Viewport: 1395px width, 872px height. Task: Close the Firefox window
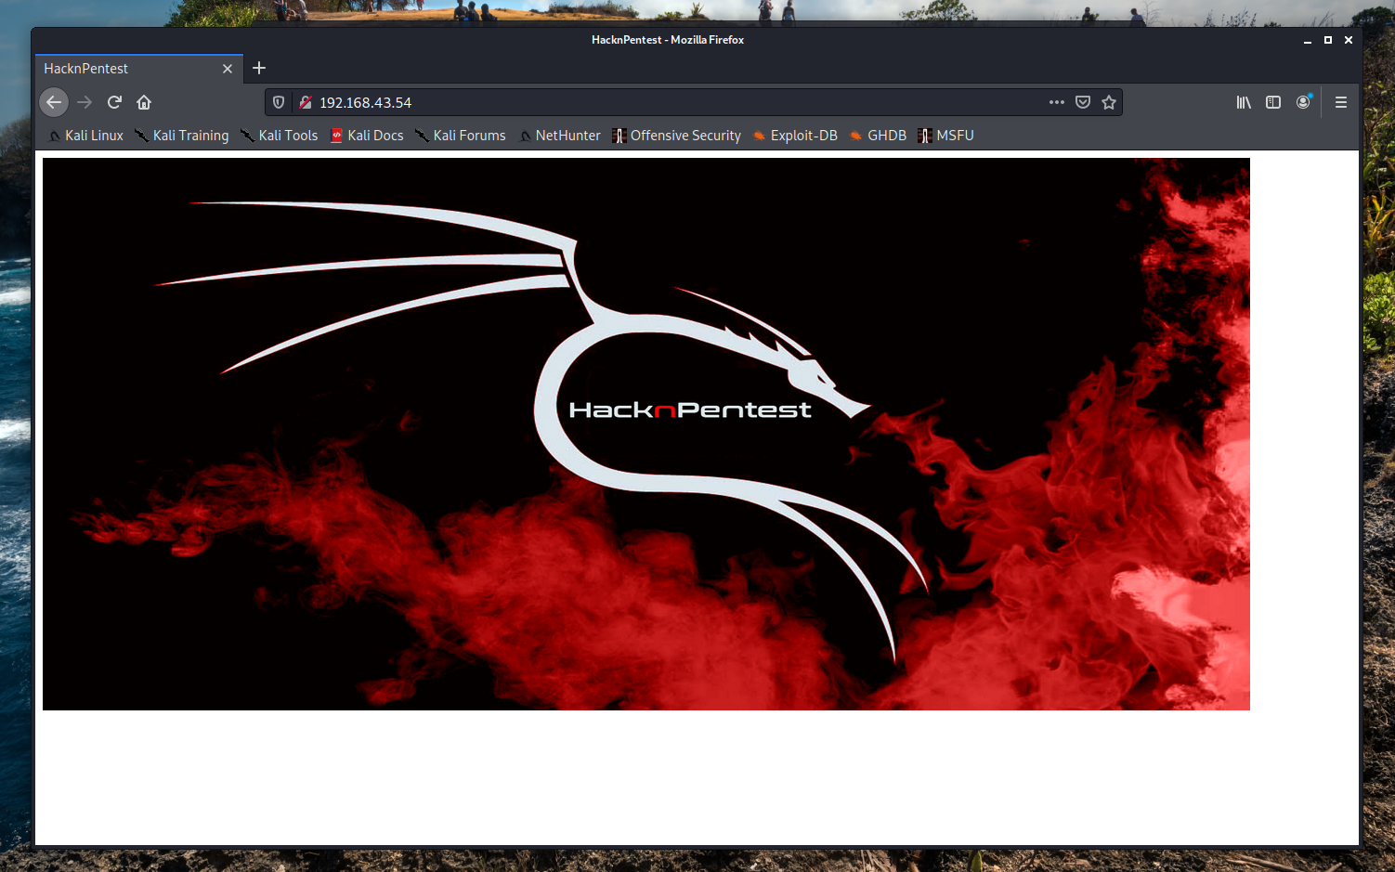click(x=1349, y=40)
